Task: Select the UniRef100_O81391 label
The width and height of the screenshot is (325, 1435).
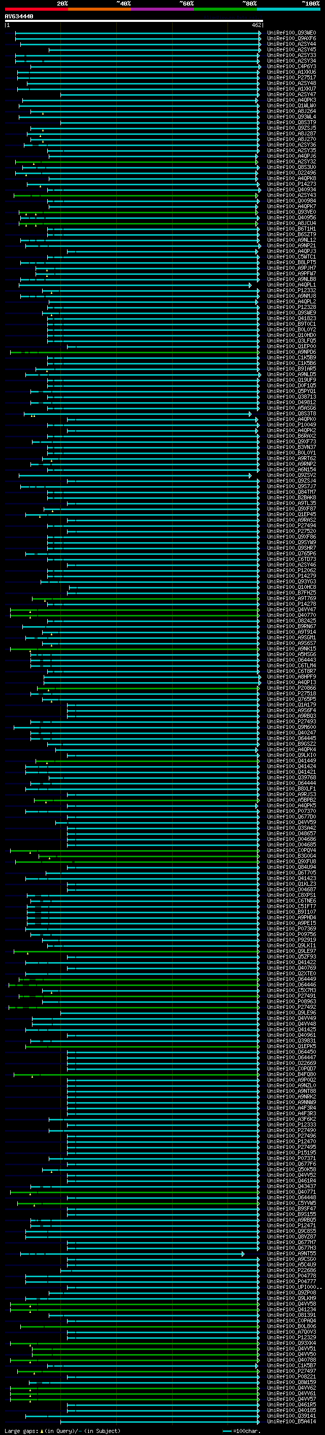Action: coord(291,1315)
